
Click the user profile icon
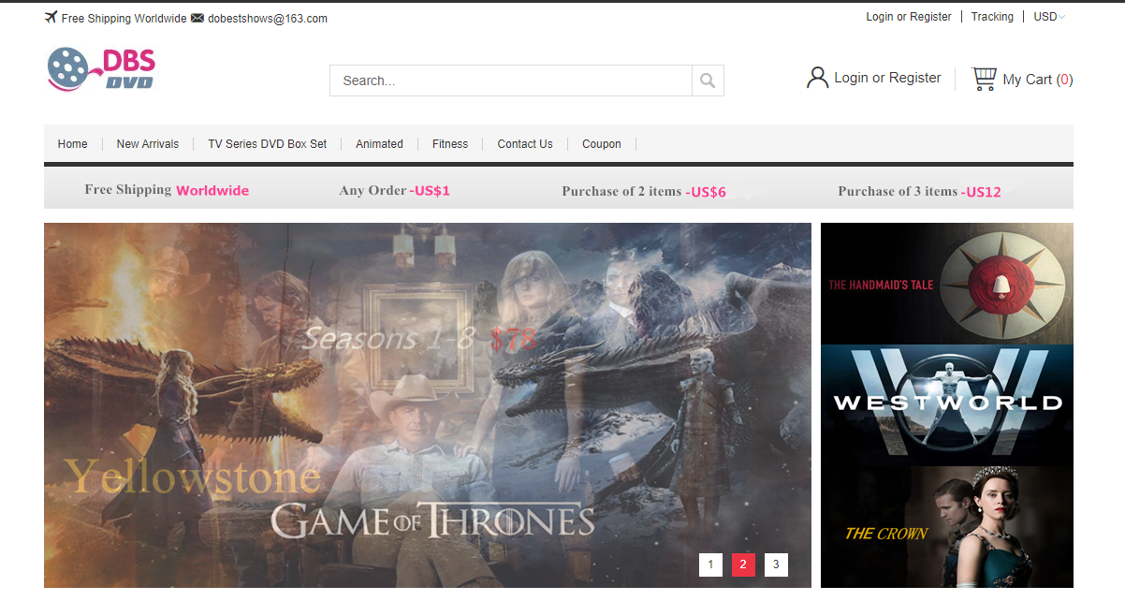[817, 79]
